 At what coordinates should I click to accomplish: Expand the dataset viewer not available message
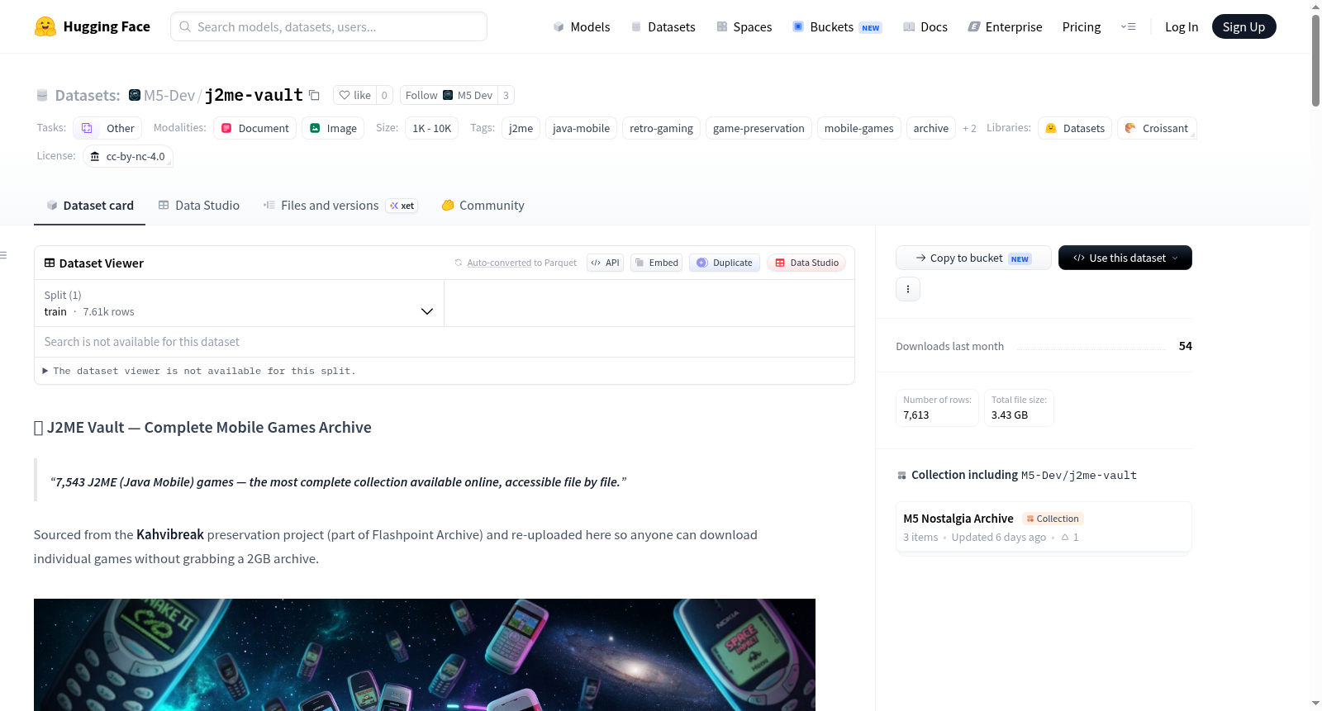point(199,371)
